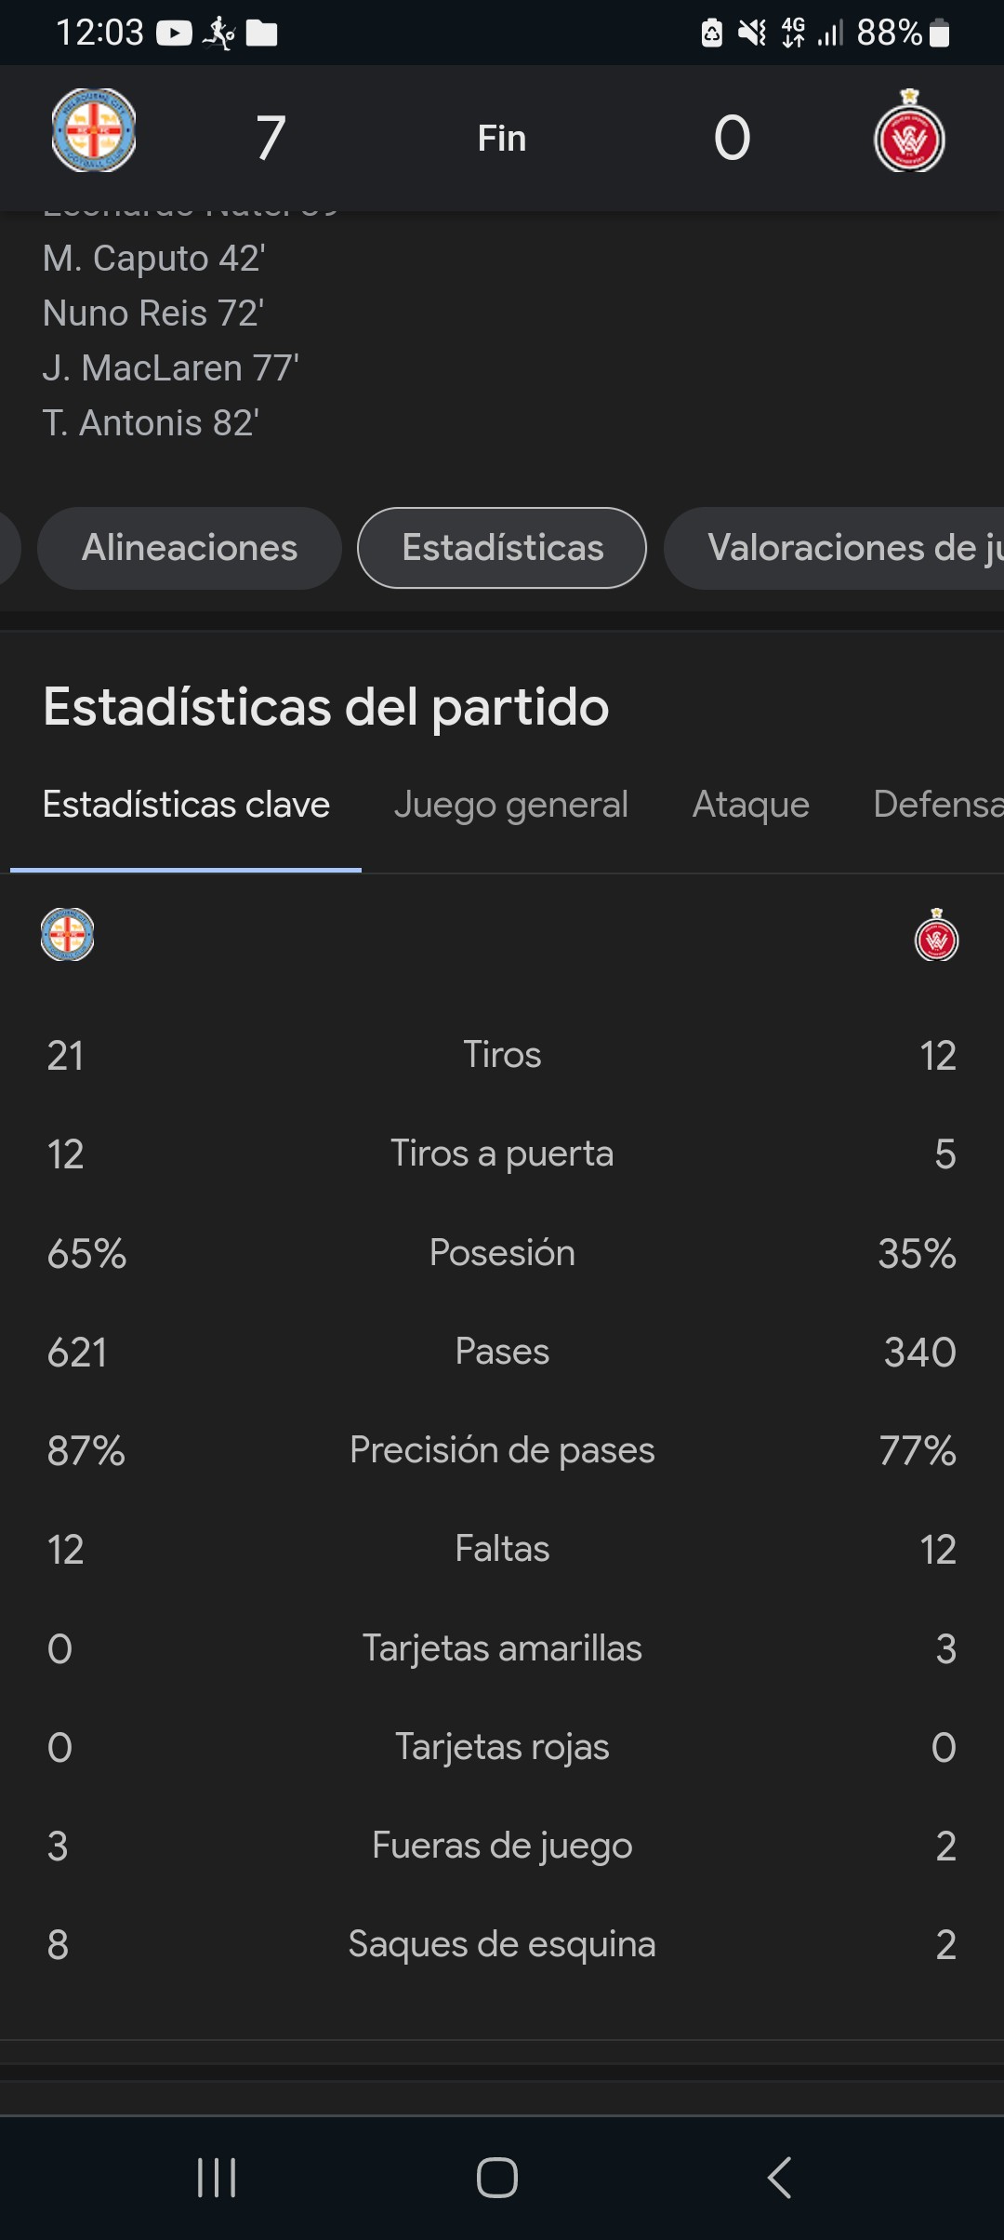Tap the small Wanderers logo above stats
Viewport: 1004px width, 2240px height.
point(936,934)
